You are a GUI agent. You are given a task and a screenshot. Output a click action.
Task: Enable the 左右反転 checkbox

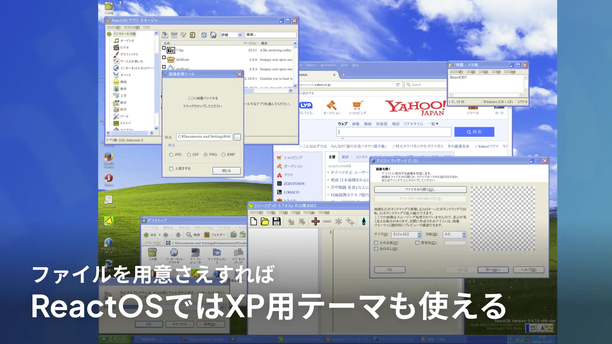(x=376, y=243)
